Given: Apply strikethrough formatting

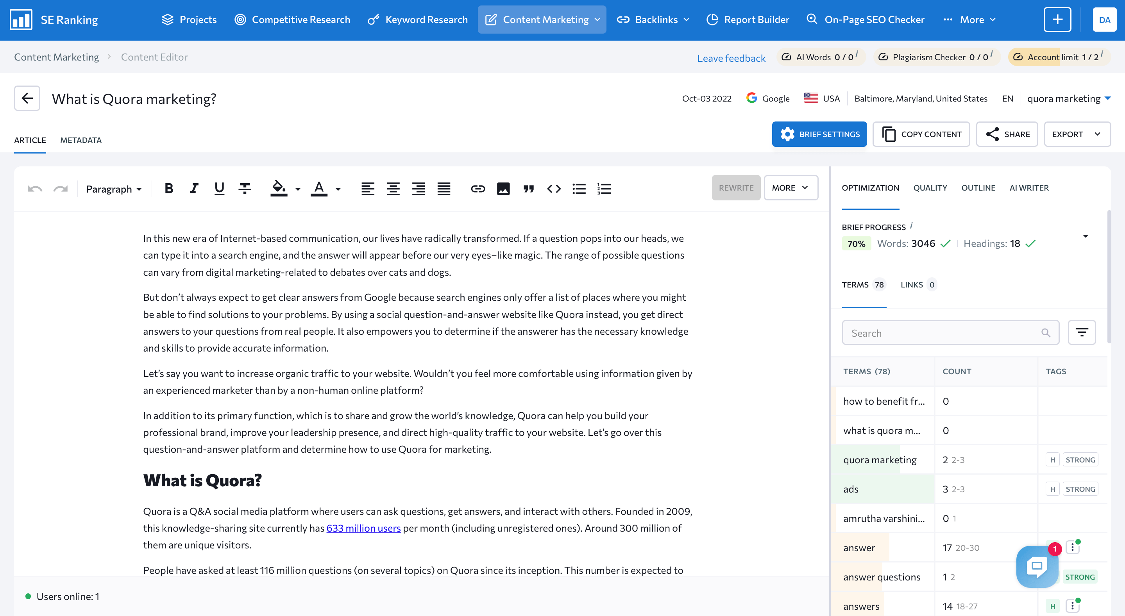Looking at the screenshot, I should (x=245, y=188).
